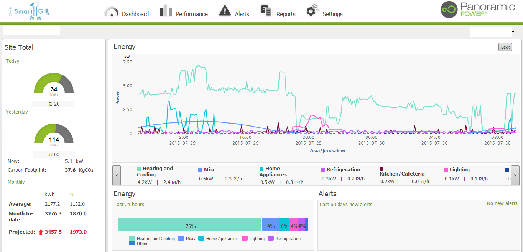The image size is (523, 252).
Task: Click the Settings gears icon
Action: click(312, 11)
